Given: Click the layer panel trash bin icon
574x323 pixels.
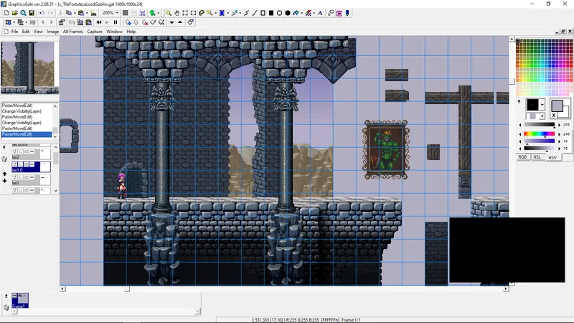Looking at the screenshot, I should tap(4, 159).
